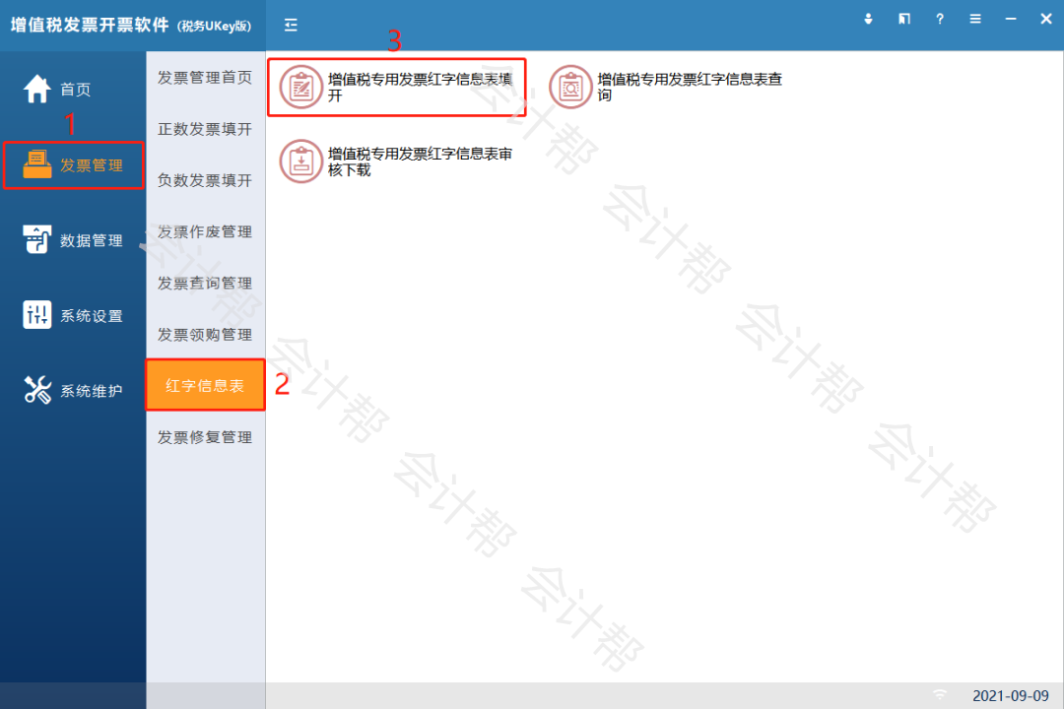The height and width of the screenshot is (709, 1064).
Task: Open help question mark icon
Action: pyautogui.click(x=940, y=19)
